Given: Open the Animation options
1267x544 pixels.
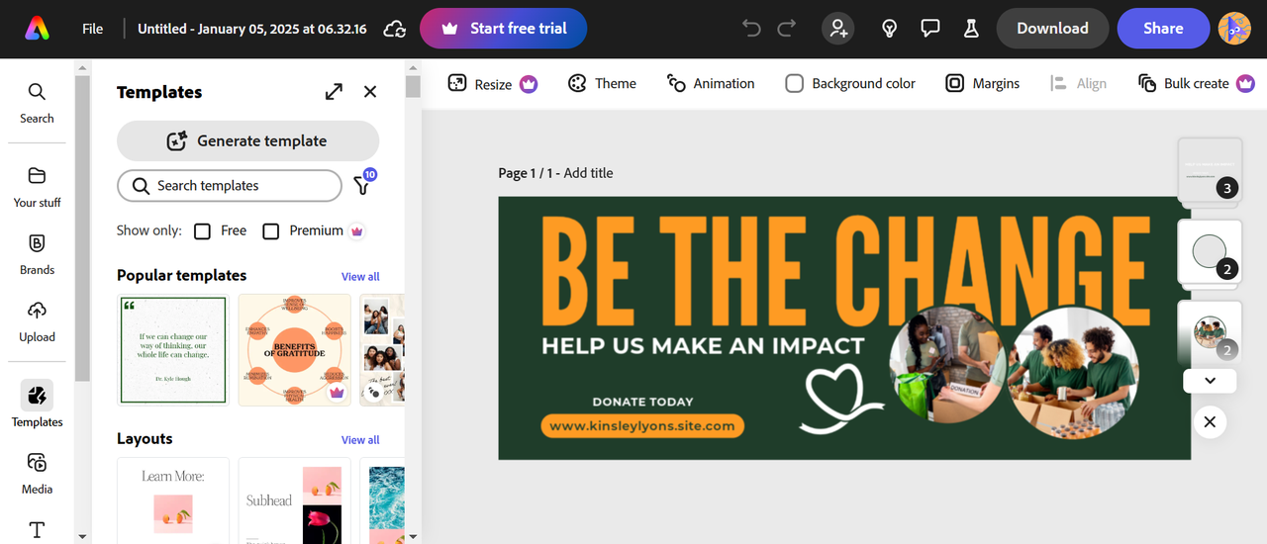Looking at the screenshot, I should (711, 84).
